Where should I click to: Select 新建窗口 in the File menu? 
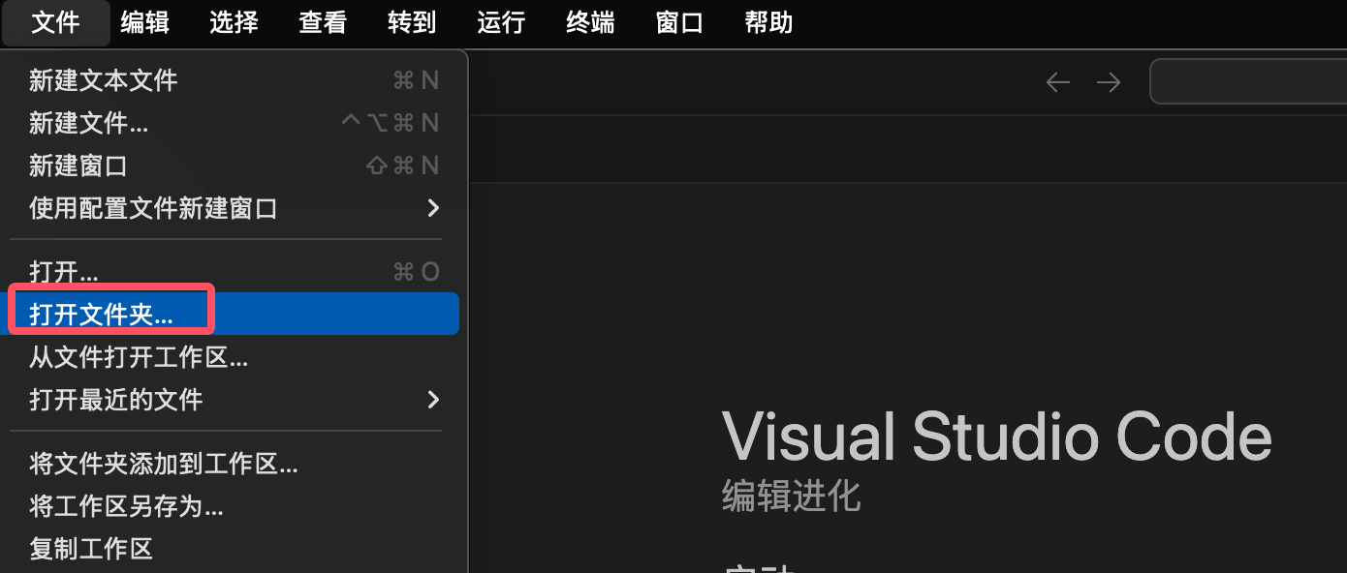(x=233, y=166)
